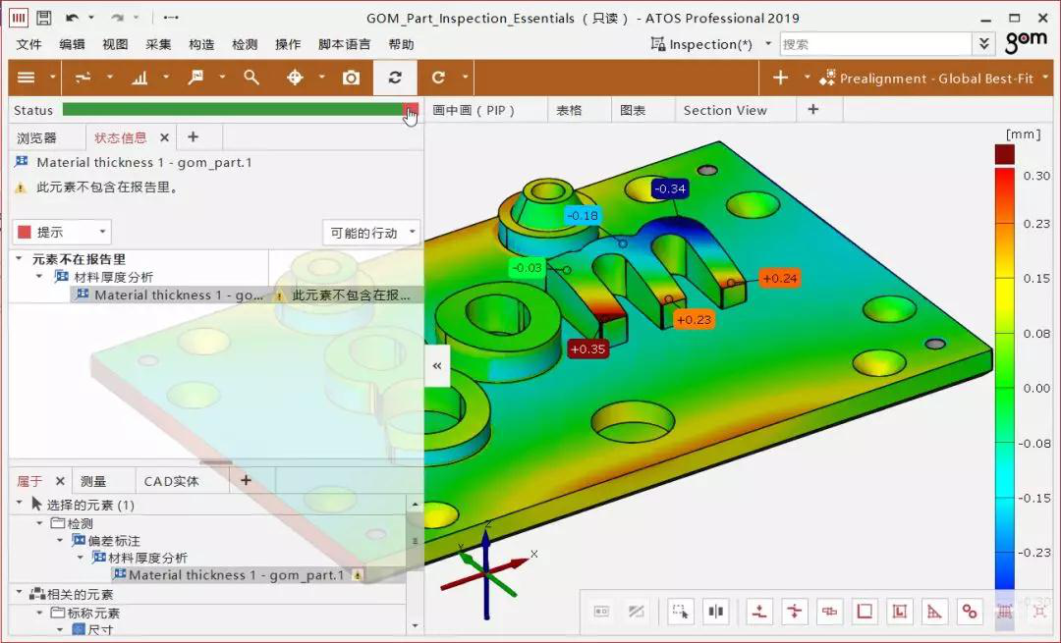
Task: Open the 检测 menu
Action: pos(245,44)
